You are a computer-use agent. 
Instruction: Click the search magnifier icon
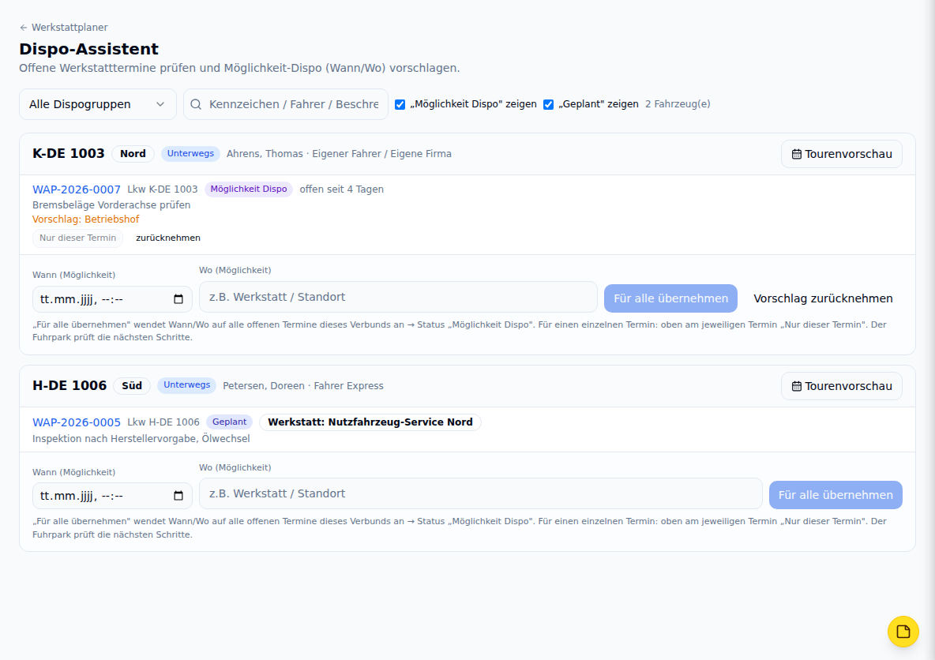pyautogui.click(x=196, y=104)
